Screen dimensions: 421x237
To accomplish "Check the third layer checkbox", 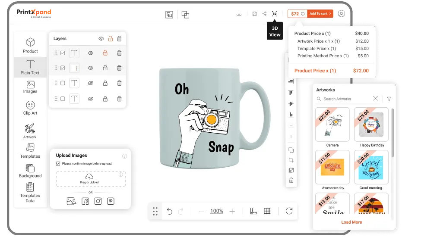I will (x=63, y=83).
